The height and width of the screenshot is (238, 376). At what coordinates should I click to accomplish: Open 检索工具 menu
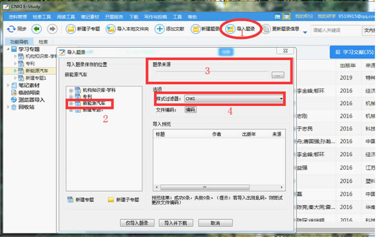click(42, 17)
